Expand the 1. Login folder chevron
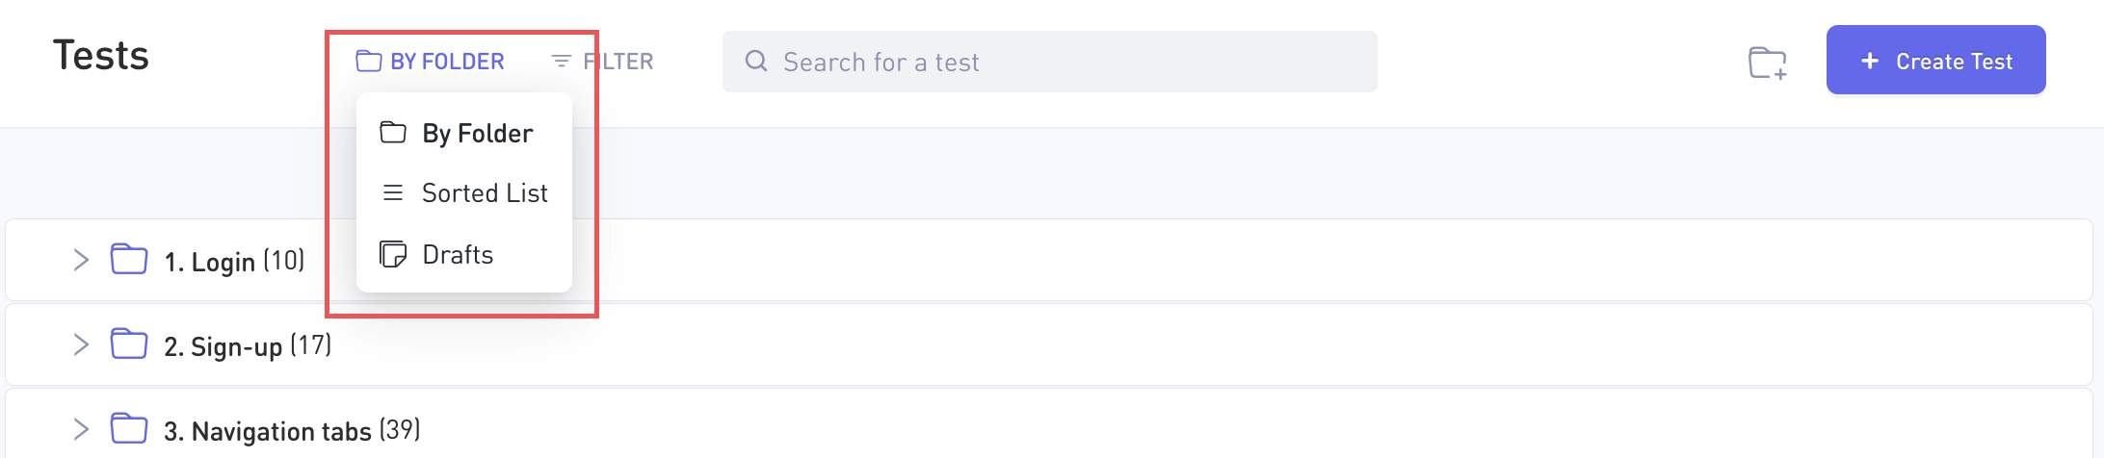Screen dimensions: 2104x458 tap(81, 260)
